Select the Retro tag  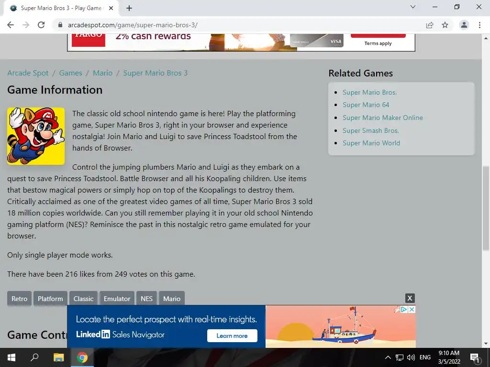[x=19, y=299]
